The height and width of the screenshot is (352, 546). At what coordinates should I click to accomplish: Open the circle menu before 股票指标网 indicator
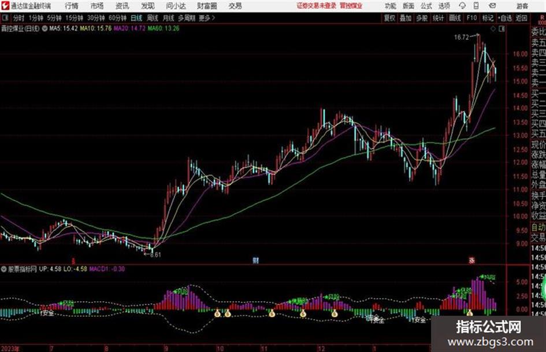point(4,269)
